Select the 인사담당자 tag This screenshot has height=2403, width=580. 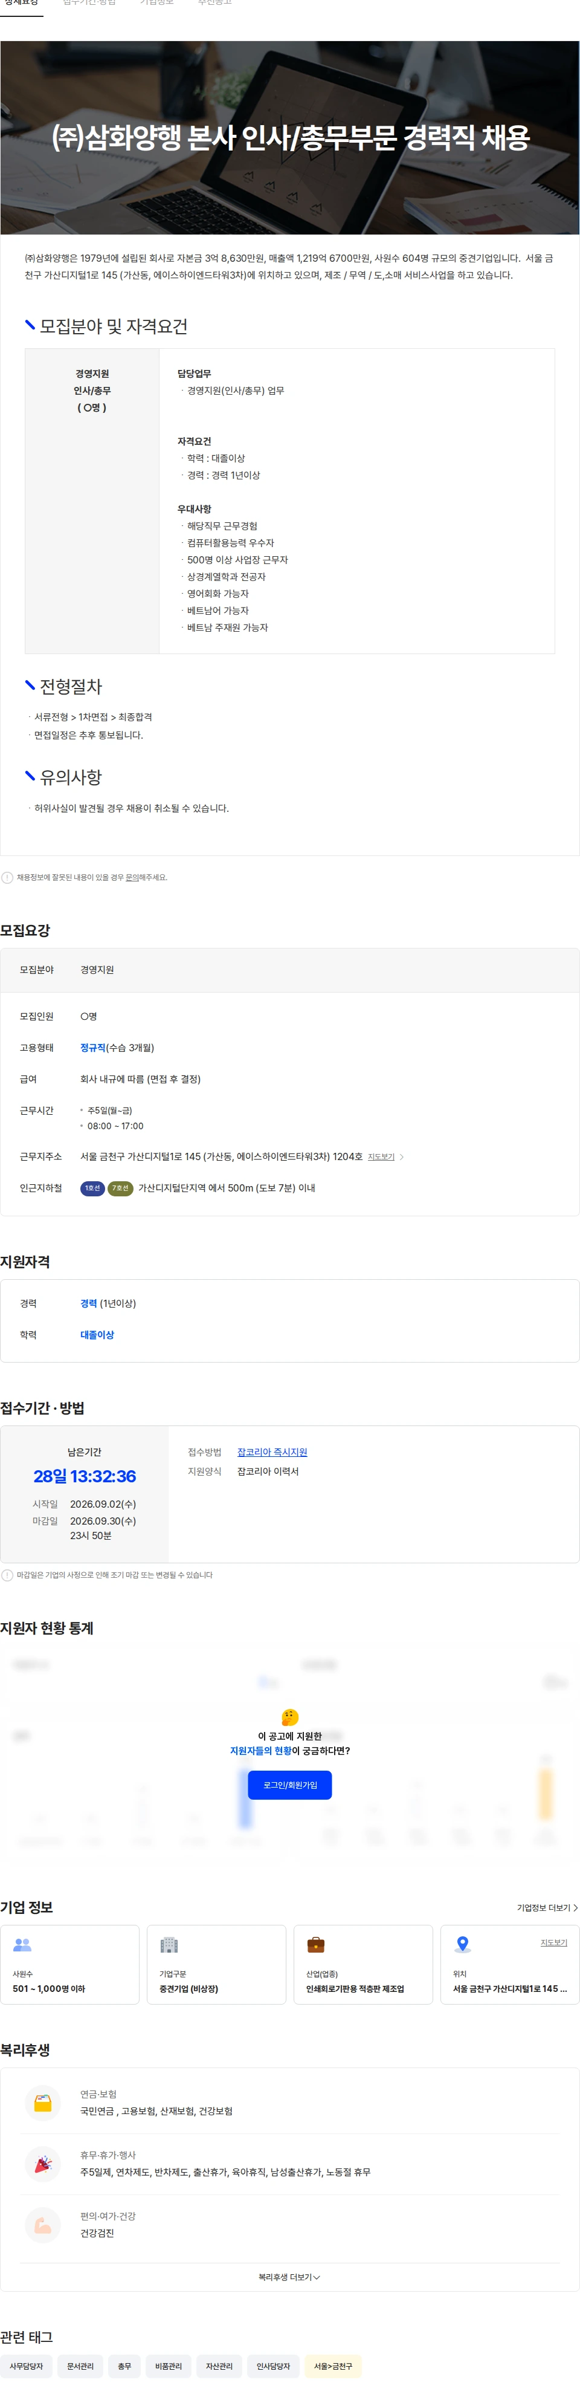[x=273, y=2366]
